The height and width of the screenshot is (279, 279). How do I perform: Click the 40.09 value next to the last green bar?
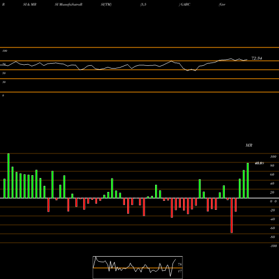tap(259, 163)
